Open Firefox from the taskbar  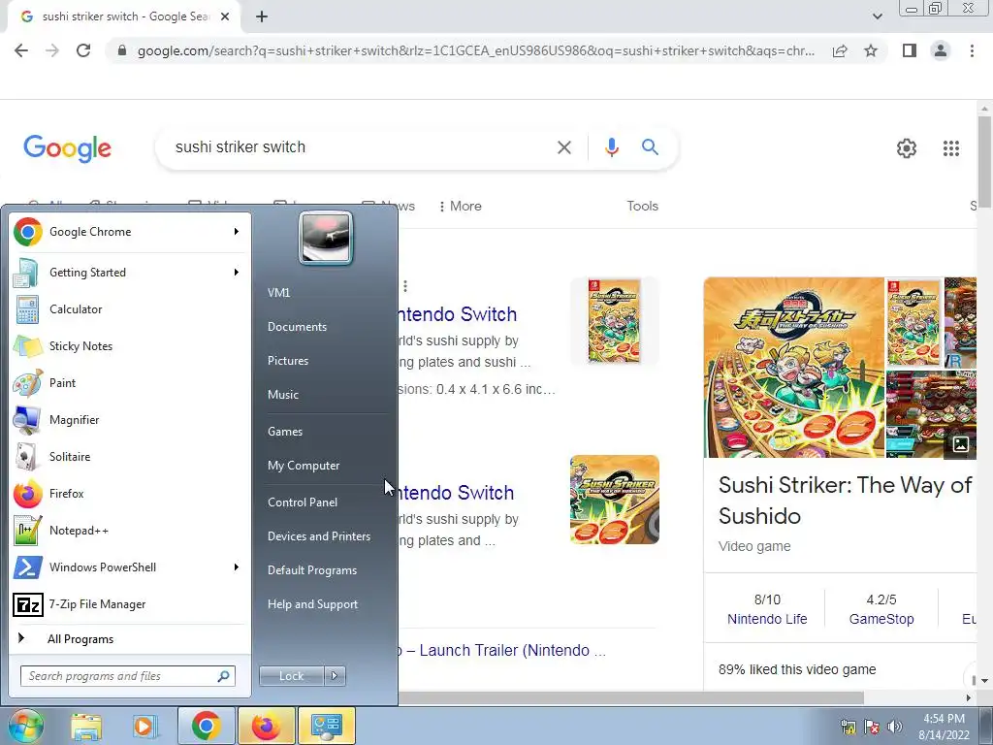(x=266, y=726)
